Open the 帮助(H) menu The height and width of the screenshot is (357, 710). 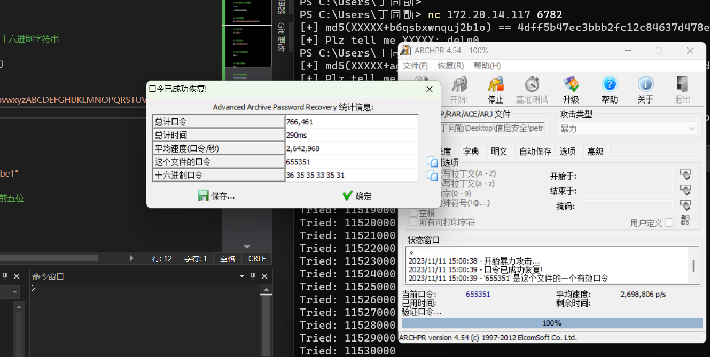(x=487, y=66)
